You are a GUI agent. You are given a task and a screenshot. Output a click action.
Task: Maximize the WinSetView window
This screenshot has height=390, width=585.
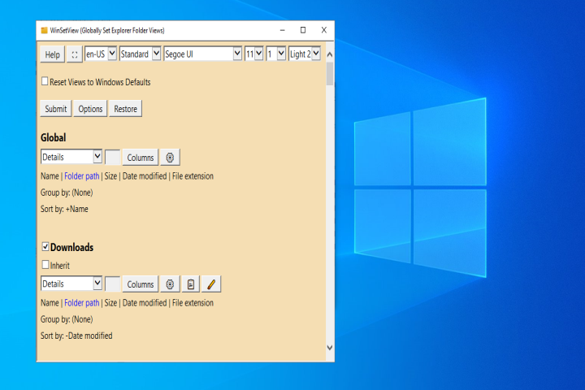(x=303, y=30)
